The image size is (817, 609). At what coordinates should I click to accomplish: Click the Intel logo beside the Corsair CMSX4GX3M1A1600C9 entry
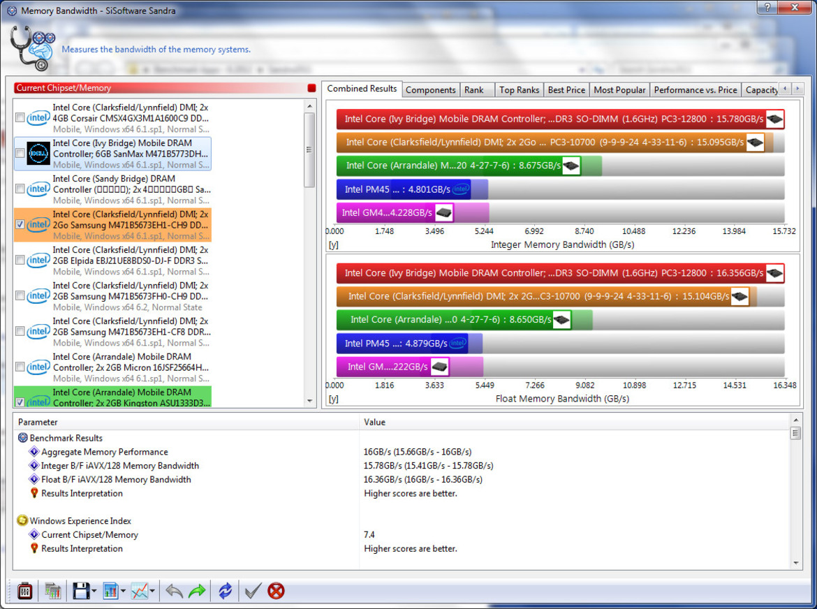click(x=38, y=118)
